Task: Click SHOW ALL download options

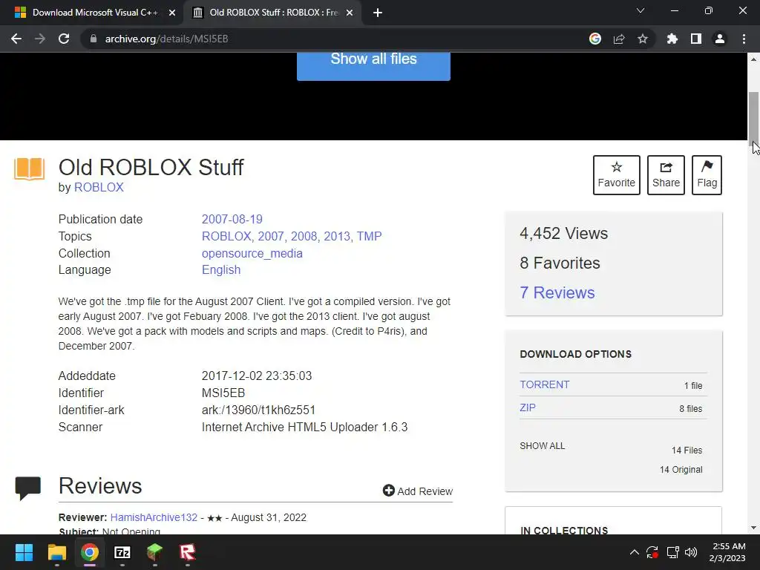Action: click(543, 446)
